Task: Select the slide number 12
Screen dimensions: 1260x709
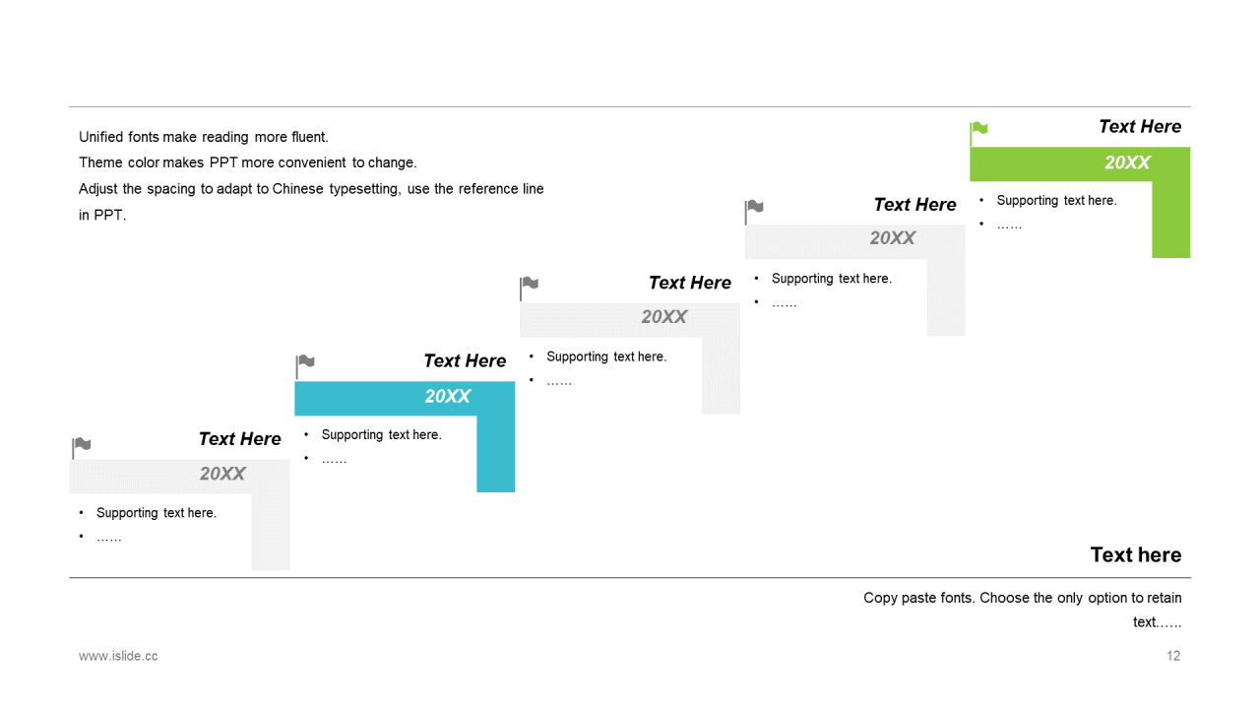Action: (1173, 656)
